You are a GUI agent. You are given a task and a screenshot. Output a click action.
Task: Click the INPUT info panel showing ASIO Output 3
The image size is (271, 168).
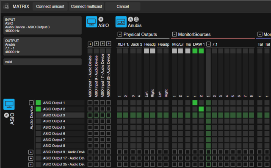point(42,25)
